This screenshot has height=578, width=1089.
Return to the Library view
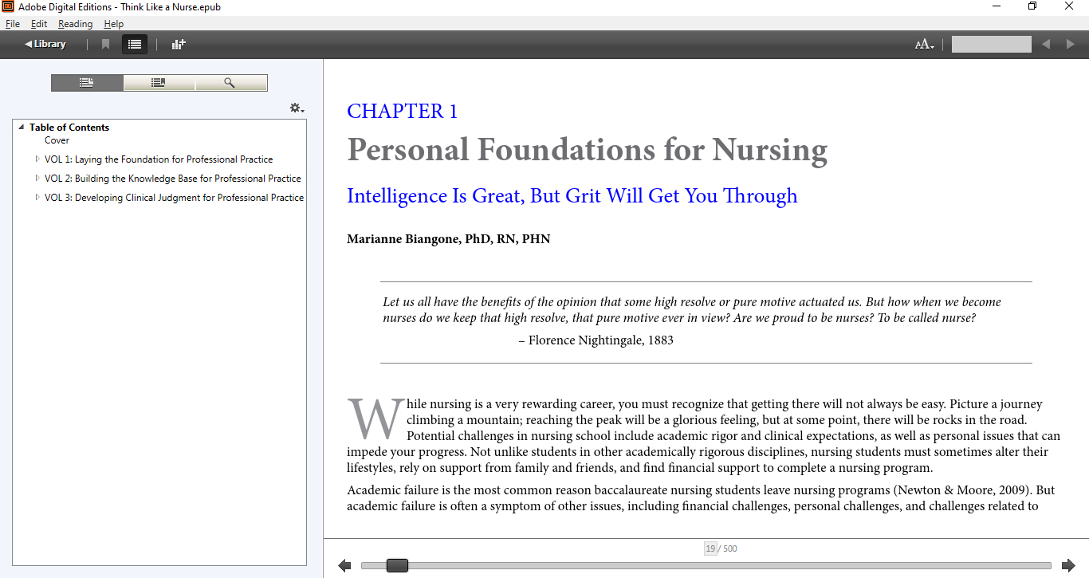[45, 45]
